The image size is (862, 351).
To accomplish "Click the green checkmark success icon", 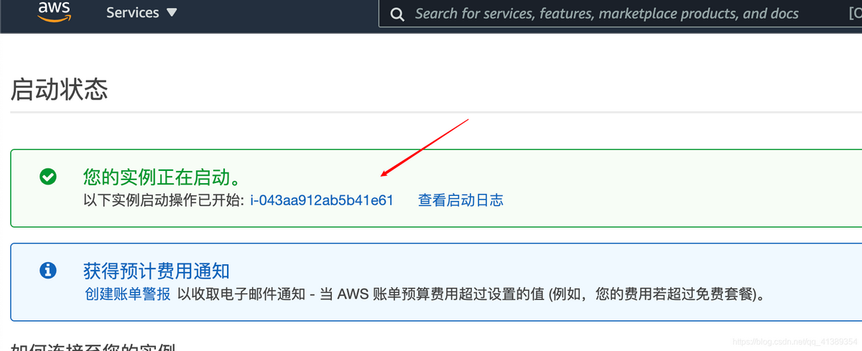I will pyautogui.click(x=48, y=177).
